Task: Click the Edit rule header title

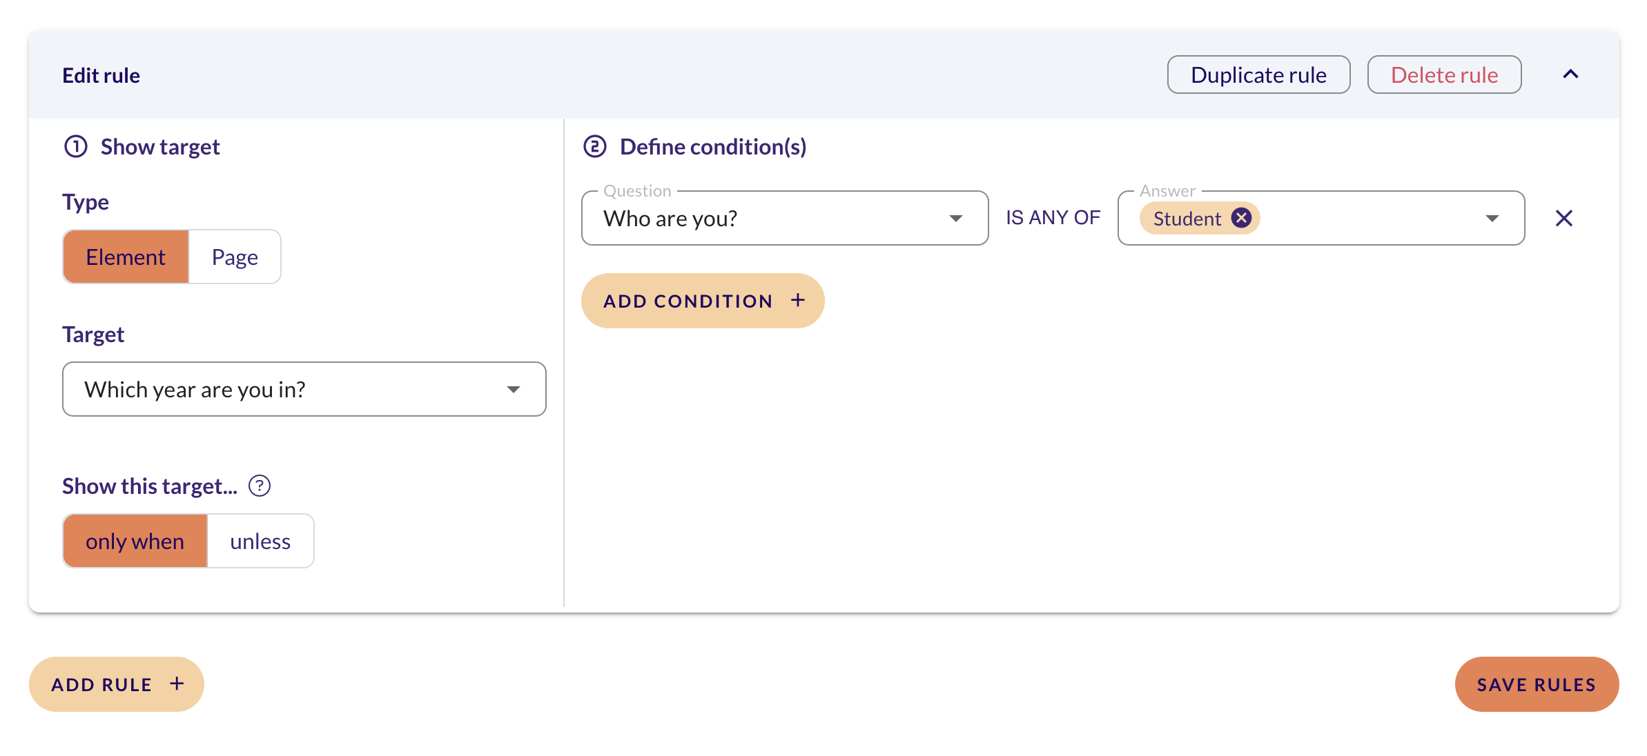Action: (101, 75)
